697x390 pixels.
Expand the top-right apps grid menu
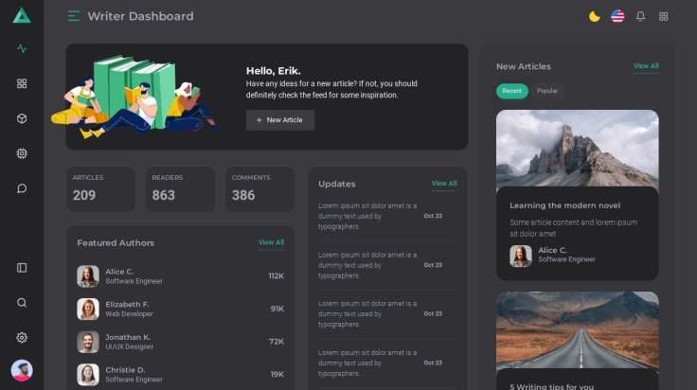tap(664, 16)
